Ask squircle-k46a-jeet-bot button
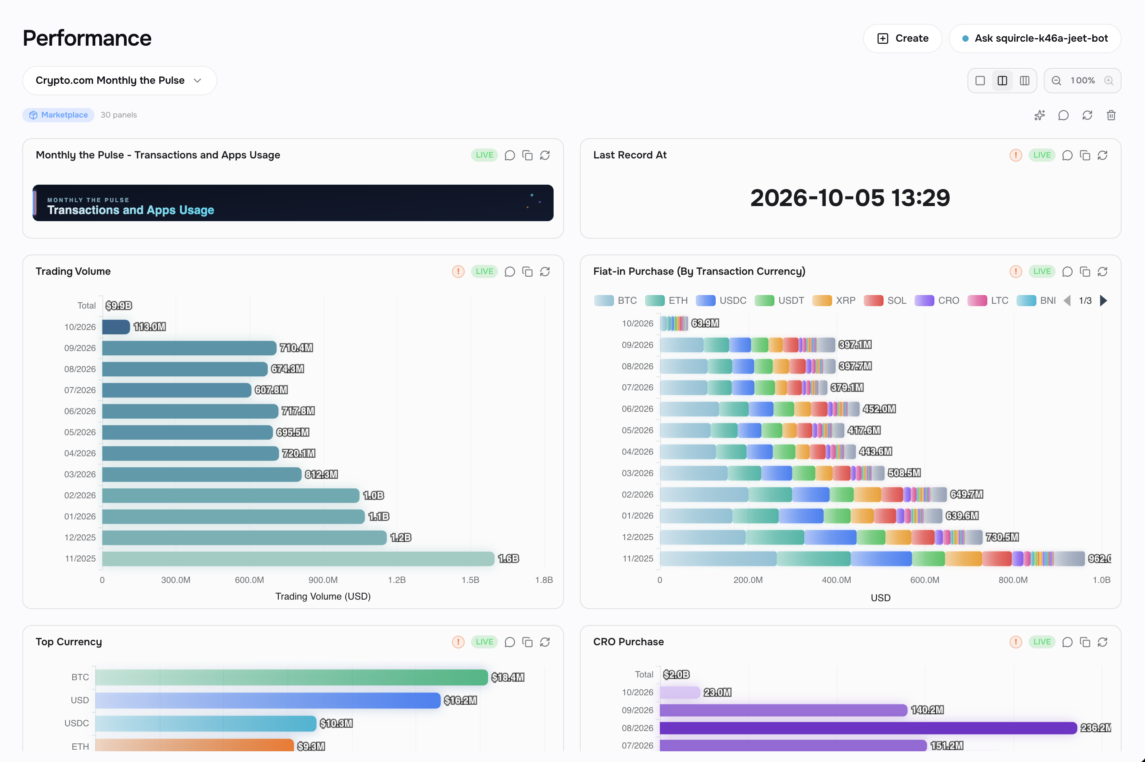 1035,39
